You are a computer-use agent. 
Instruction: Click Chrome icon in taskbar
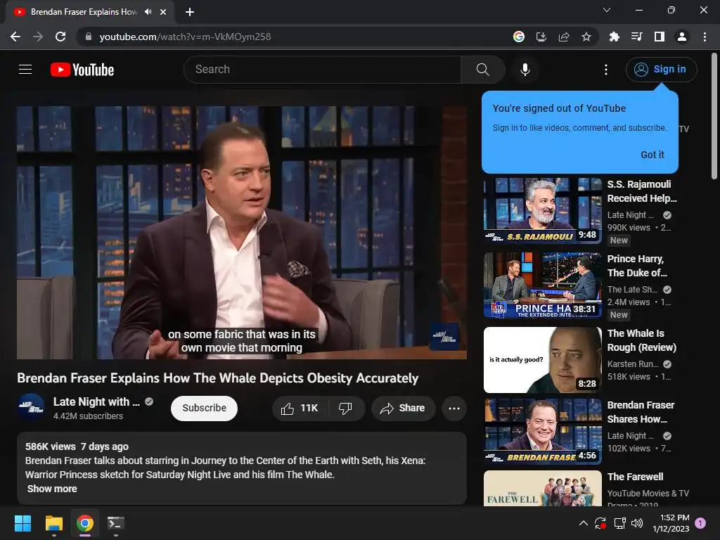tap(85, 523)
